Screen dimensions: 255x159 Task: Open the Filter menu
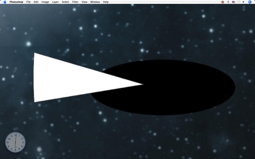pos(75,2)
